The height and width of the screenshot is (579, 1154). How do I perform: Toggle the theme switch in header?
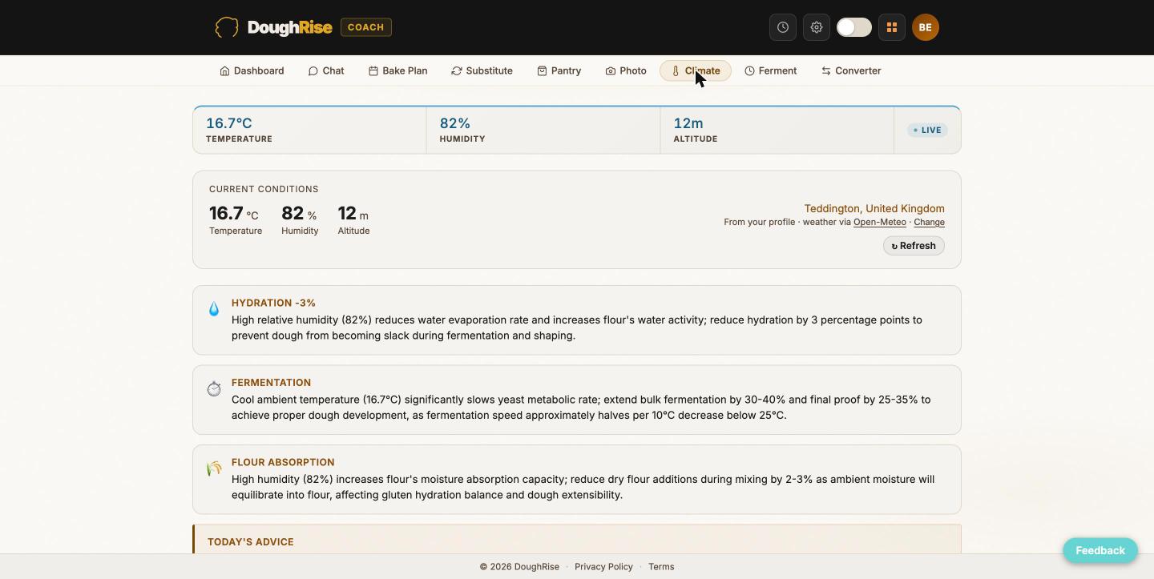(x=854, y=27)
